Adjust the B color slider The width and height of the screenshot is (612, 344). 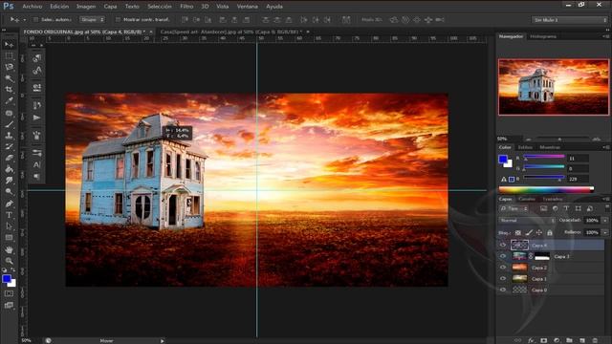tap(544, 178)
